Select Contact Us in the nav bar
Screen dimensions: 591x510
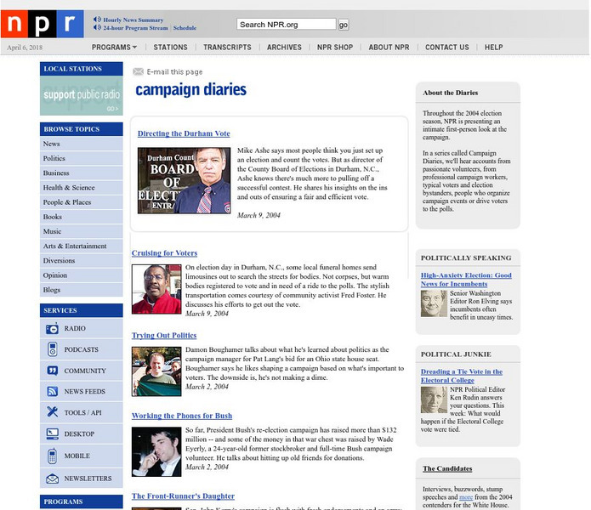click(x=447, y=47)
